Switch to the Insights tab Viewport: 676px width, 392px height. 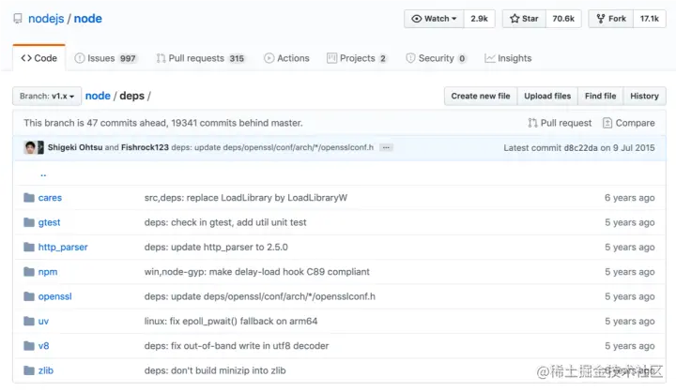pyautogui.click(x=508, y=58)
